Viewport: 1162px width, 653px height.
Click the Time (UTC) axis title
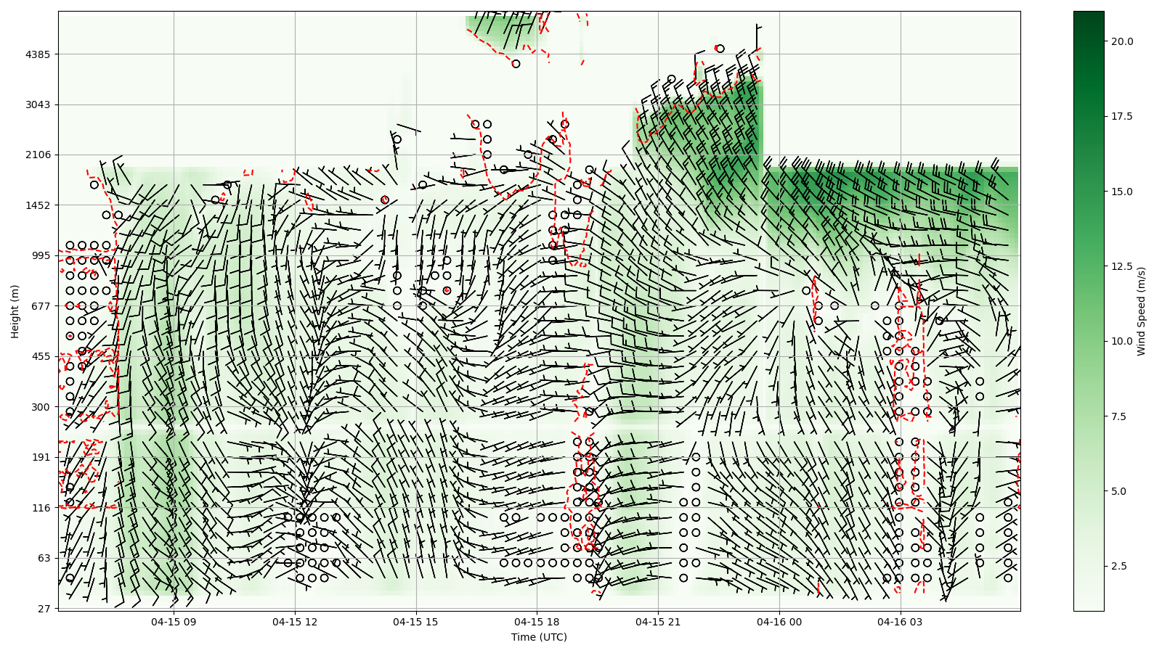[539, 638]
